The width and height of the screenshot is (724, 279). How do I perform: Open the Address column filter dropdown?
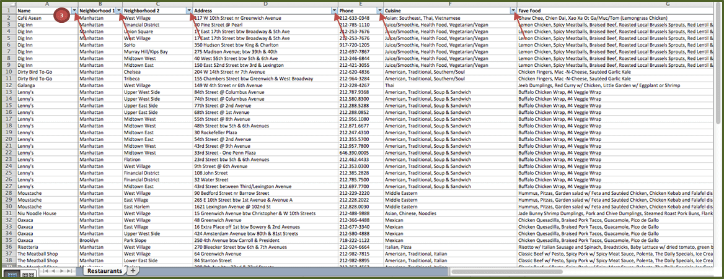(x=335, y=11)
